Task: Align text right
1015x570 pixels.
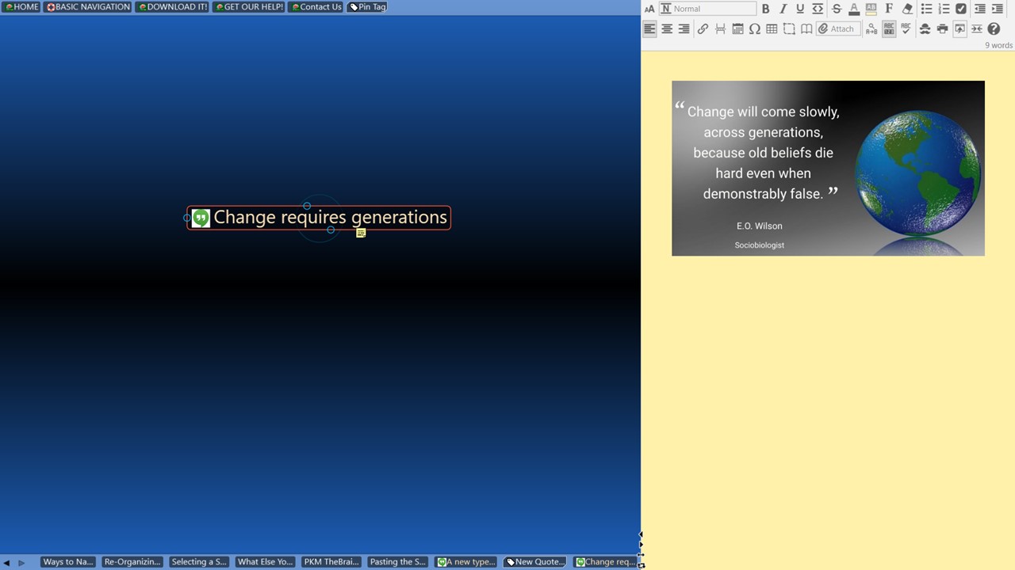Action: pyautogui.click(x=684, y=29)
